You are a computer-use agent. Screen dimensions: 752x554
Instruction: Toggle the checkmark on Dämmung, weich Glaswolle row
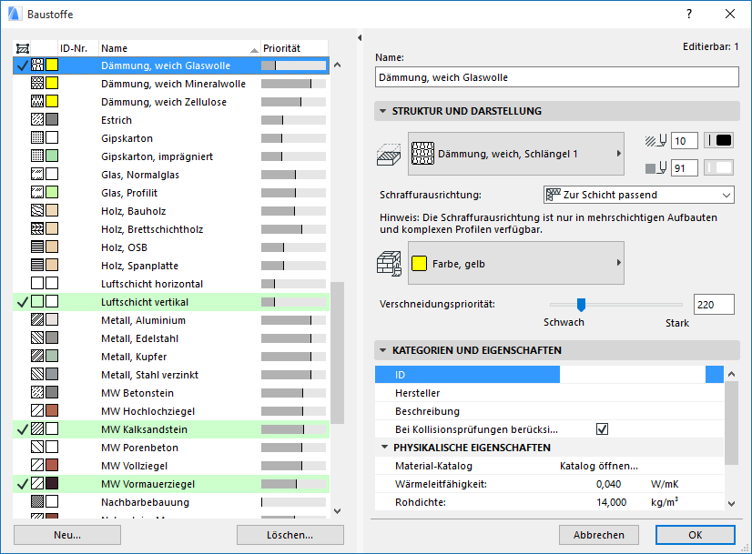point(22,65)
